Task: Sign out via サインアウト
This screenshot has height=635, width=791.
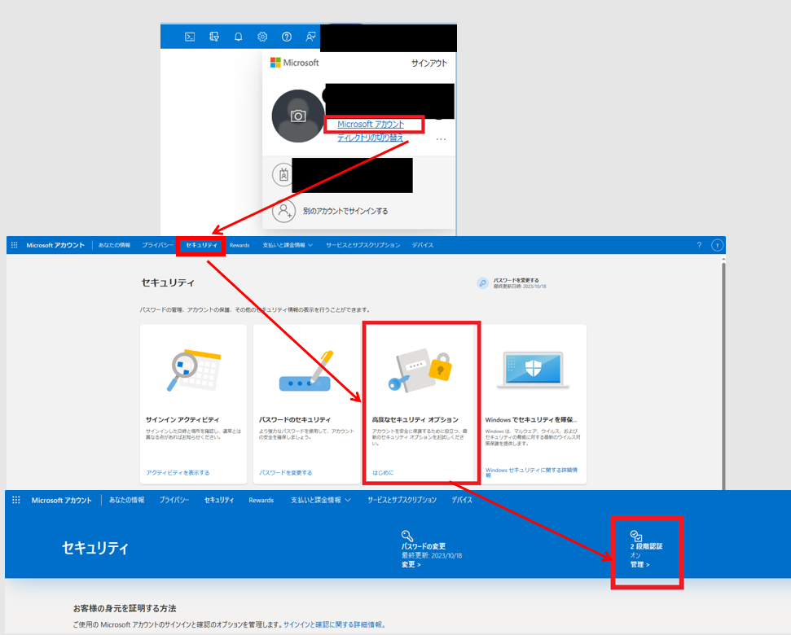Action: 429,63
